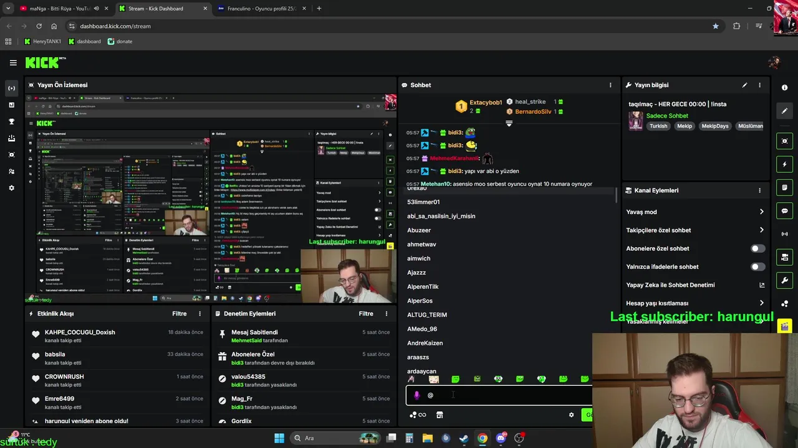Open more options for Denetim Eylemleri panel

point(387,314)
